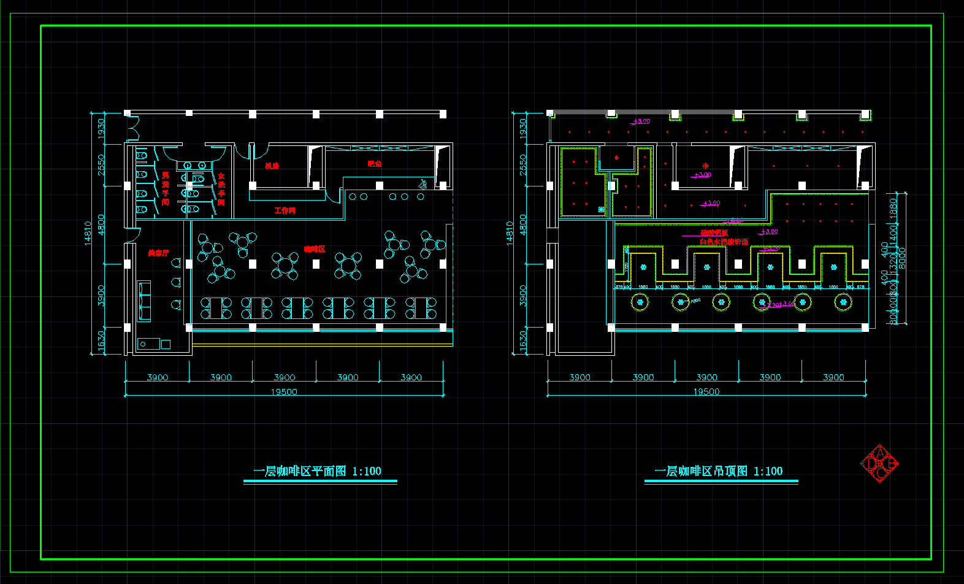Select the 机房 room label
964x584 pixels.
pos(272,166)
